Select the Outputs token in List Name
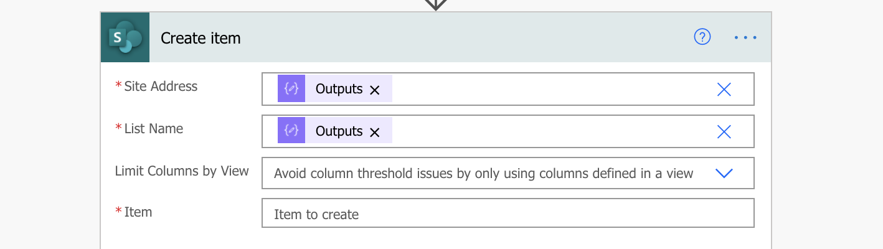 click(339, 131)
